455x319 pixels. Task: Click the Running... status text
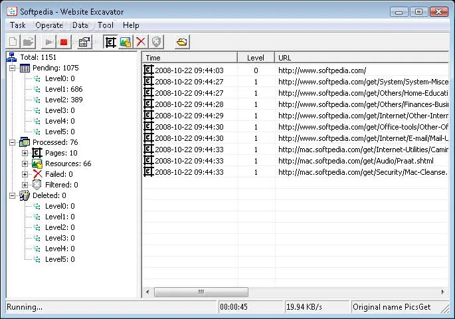pos(25,307)
